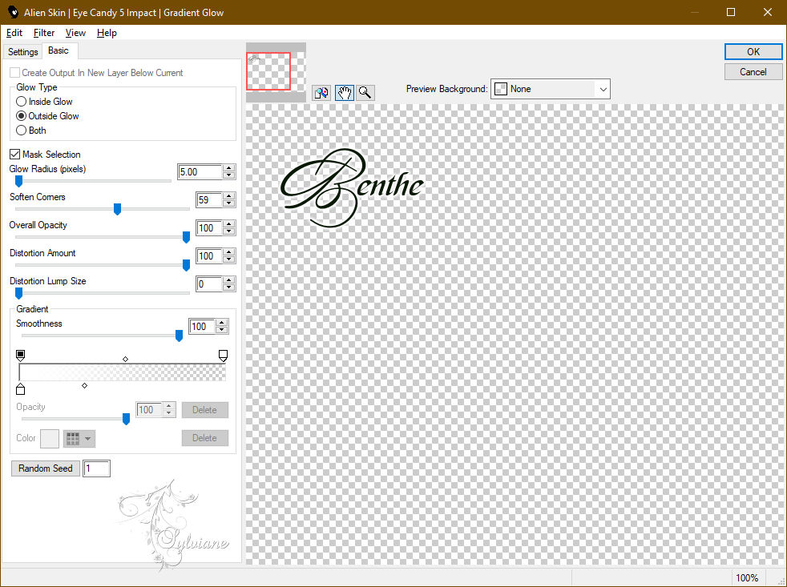This screenshot has width=787, height=587.
Task: Click the Glow Radius slider handle
Action: tap(18, 181)
